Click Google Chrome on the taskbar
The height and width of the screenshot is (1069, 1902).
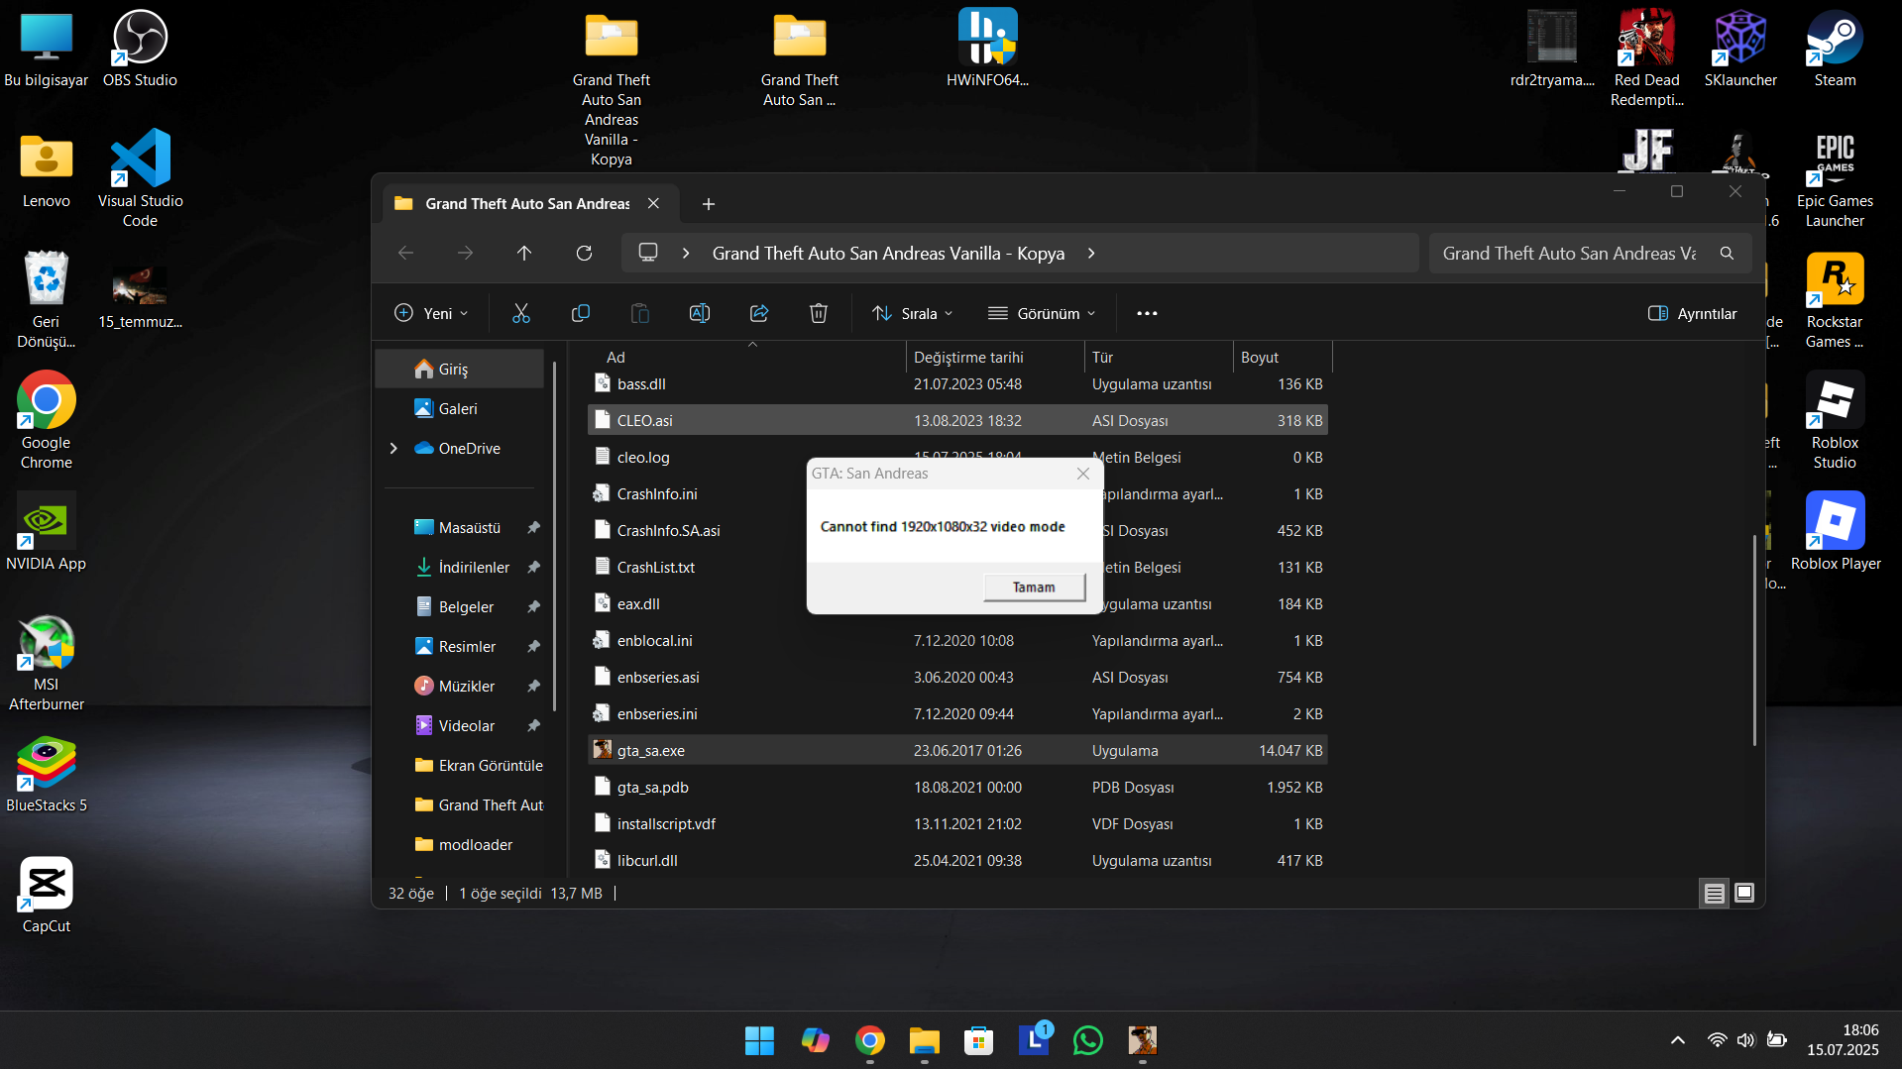pyautogui.click(x=869, y=1040)
